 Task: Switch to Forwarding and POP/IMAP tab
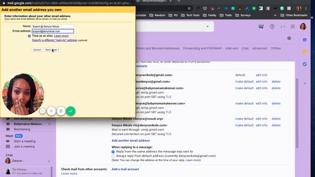pos(202,48)
